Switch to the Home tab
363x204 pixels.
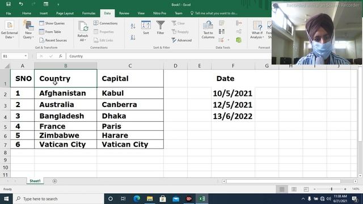tap(27, 13)
